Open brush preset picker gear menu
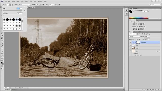 [x=25, y=8]
